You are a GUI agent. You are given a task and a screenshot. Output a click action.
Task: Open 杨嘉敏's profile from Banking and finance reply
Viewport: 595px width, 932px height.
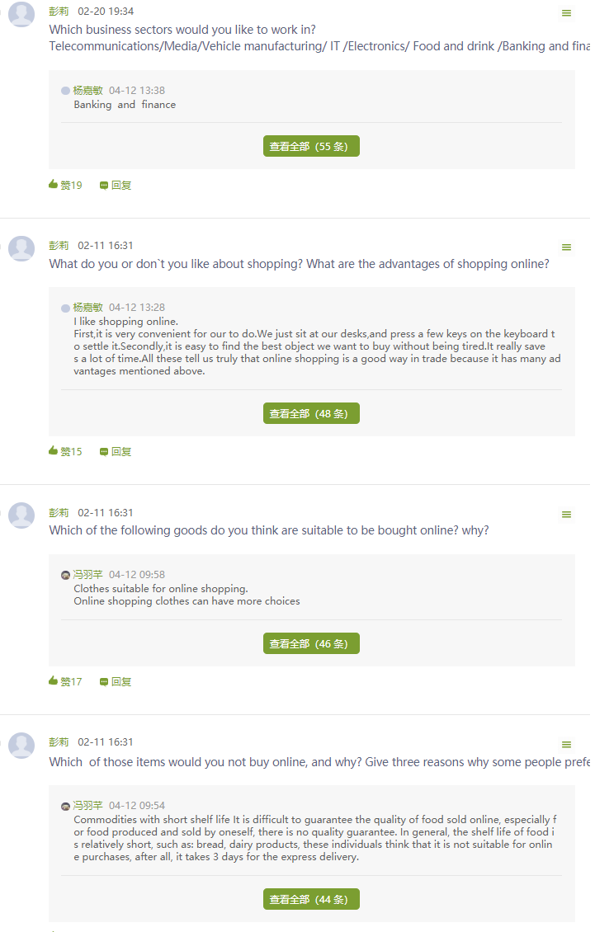coord(87,90)
